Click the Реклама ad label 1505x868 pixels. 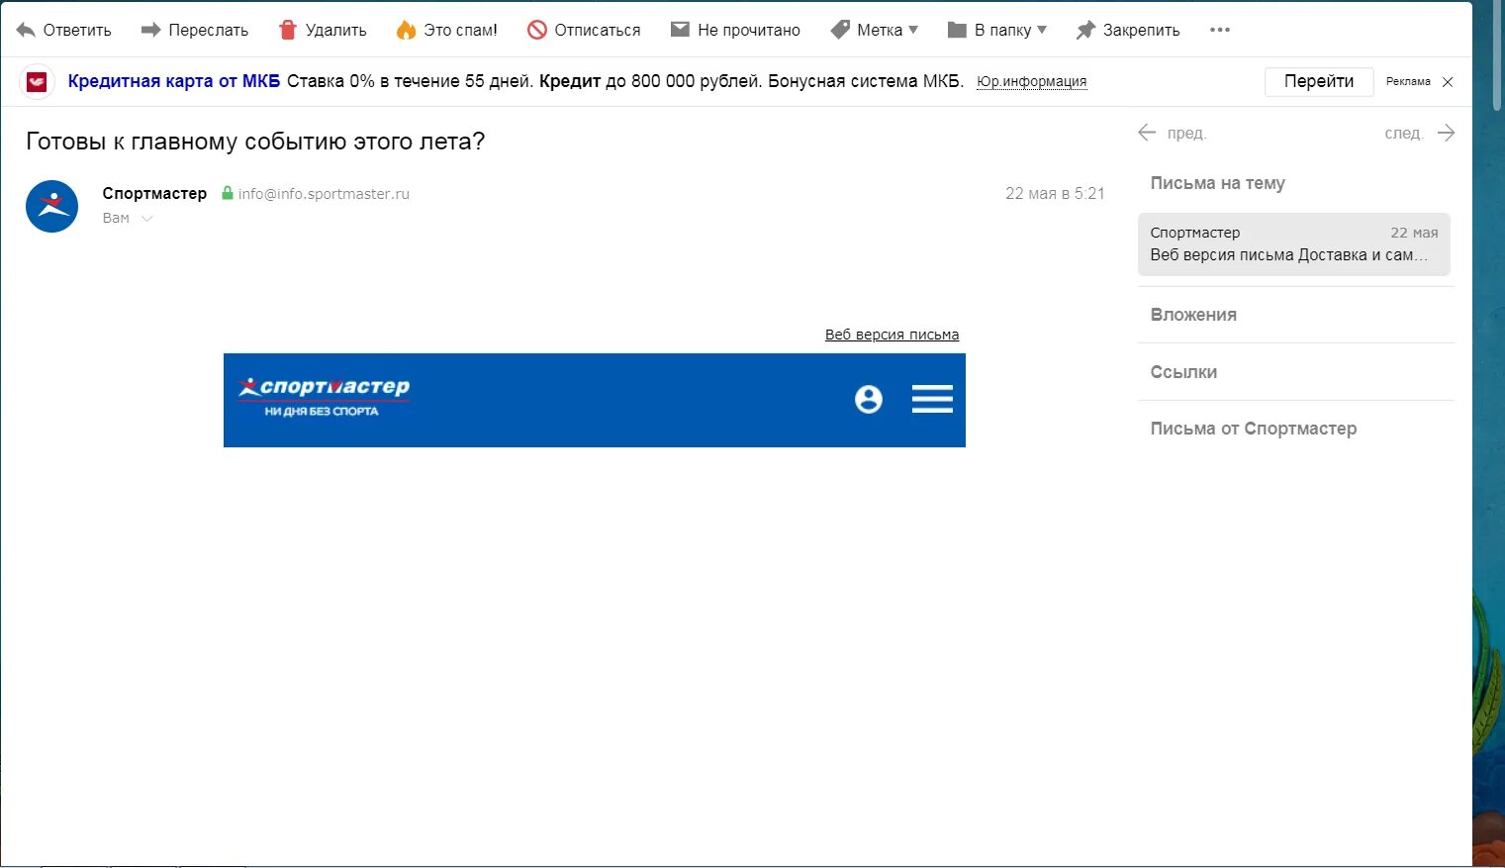click(1408, 81)
